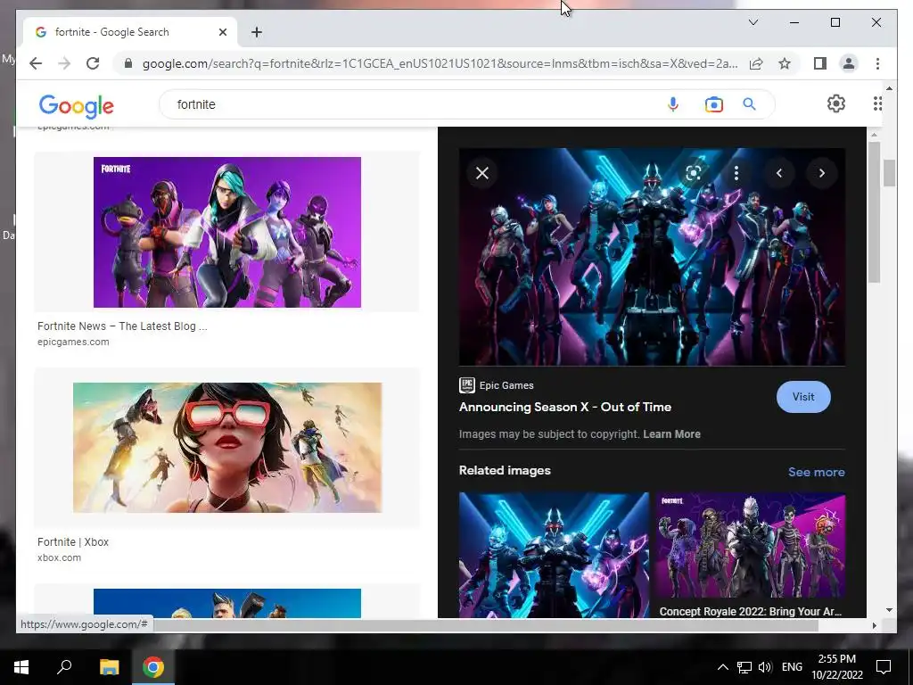
Task: Bookmark this page with the star icon
Action: (x=785, y=63)
